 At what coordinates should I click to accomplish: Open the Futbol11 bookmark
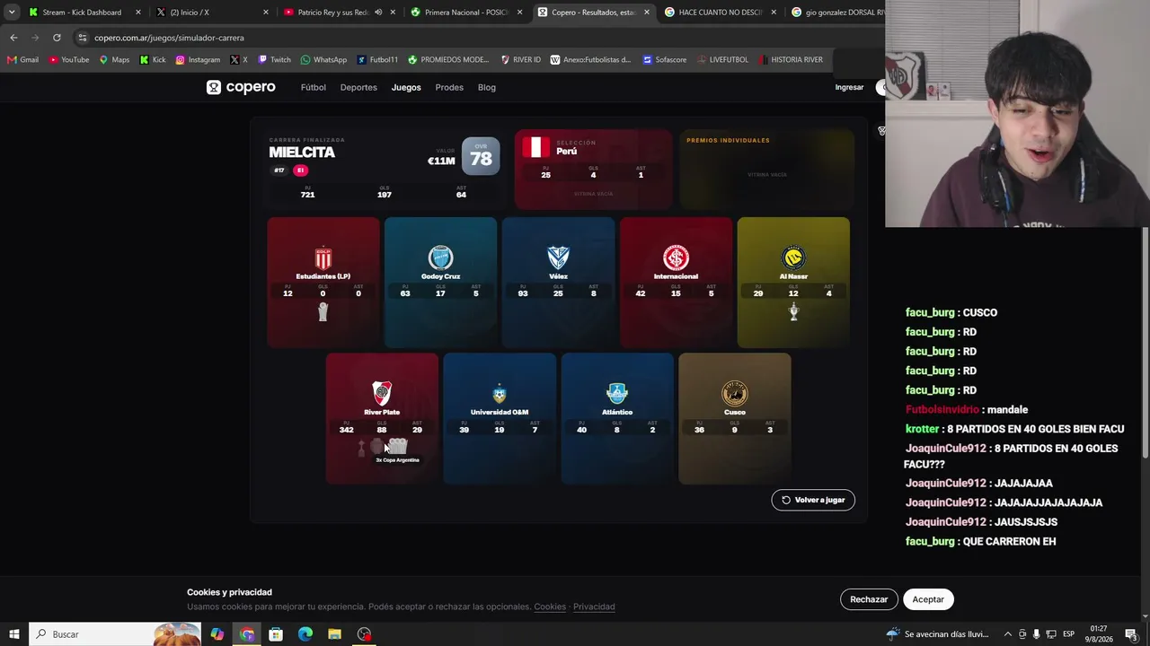[x=377, y=60]
